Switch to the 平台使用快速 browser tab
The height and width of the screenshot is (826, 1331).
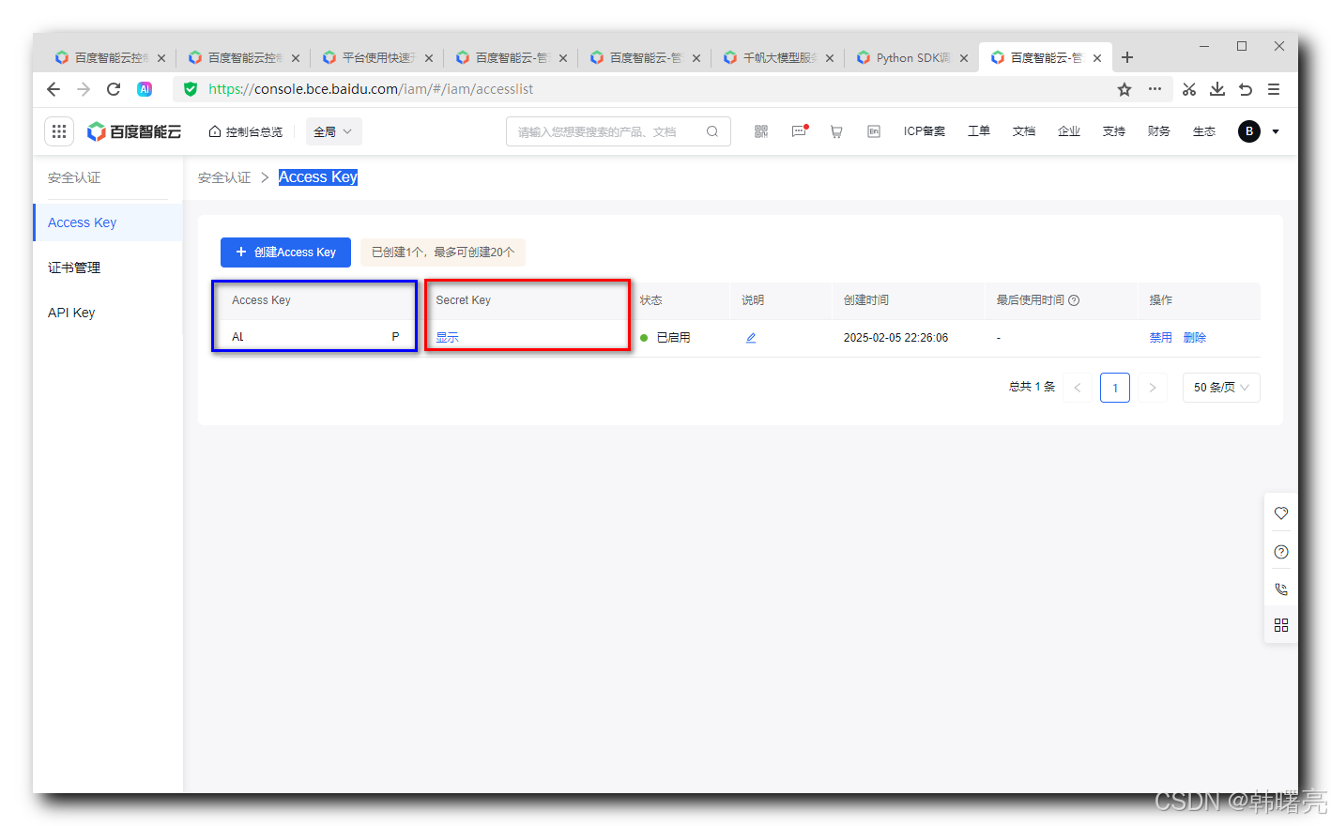[x=377, y=58]
